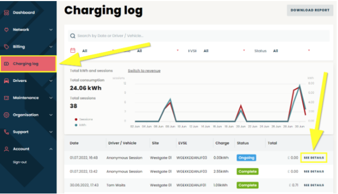Click the Download Report button

click(x=310, y=10)
